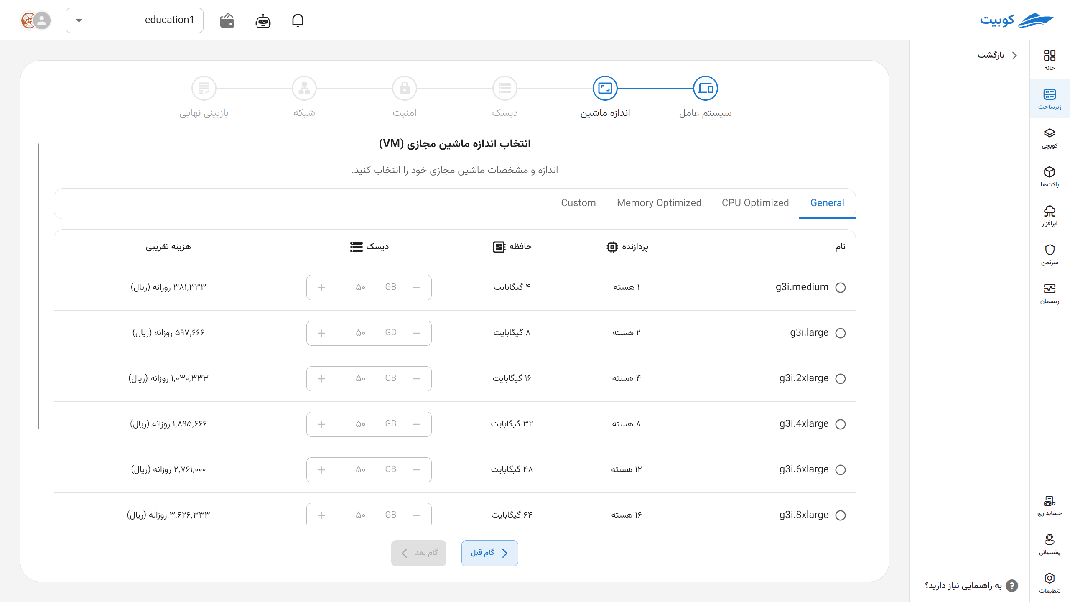Switch to the General tab
Viewport: 1070px width, 602px height.
827,203
